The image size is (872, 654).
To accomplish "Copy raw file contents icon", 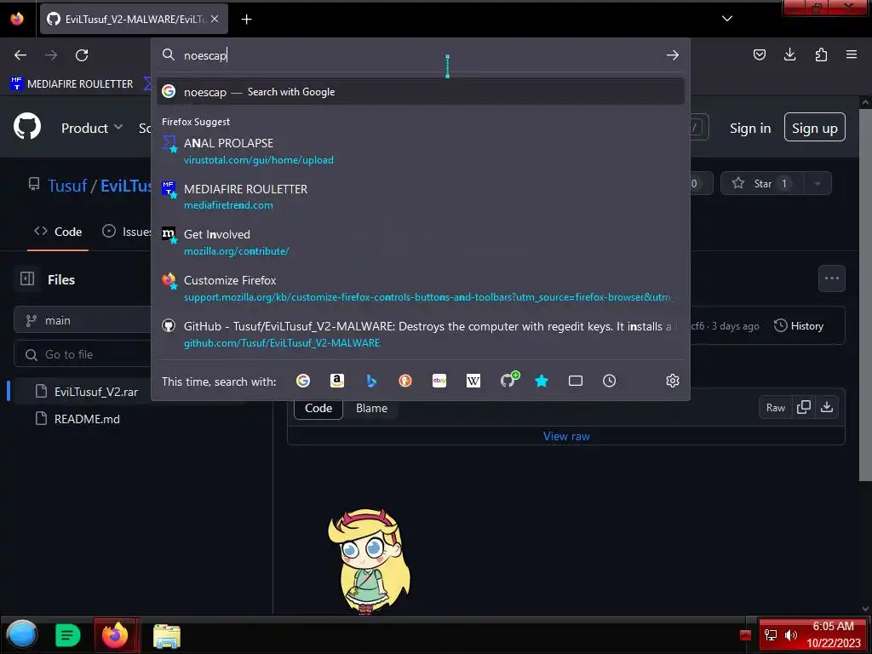I will 804,408.
